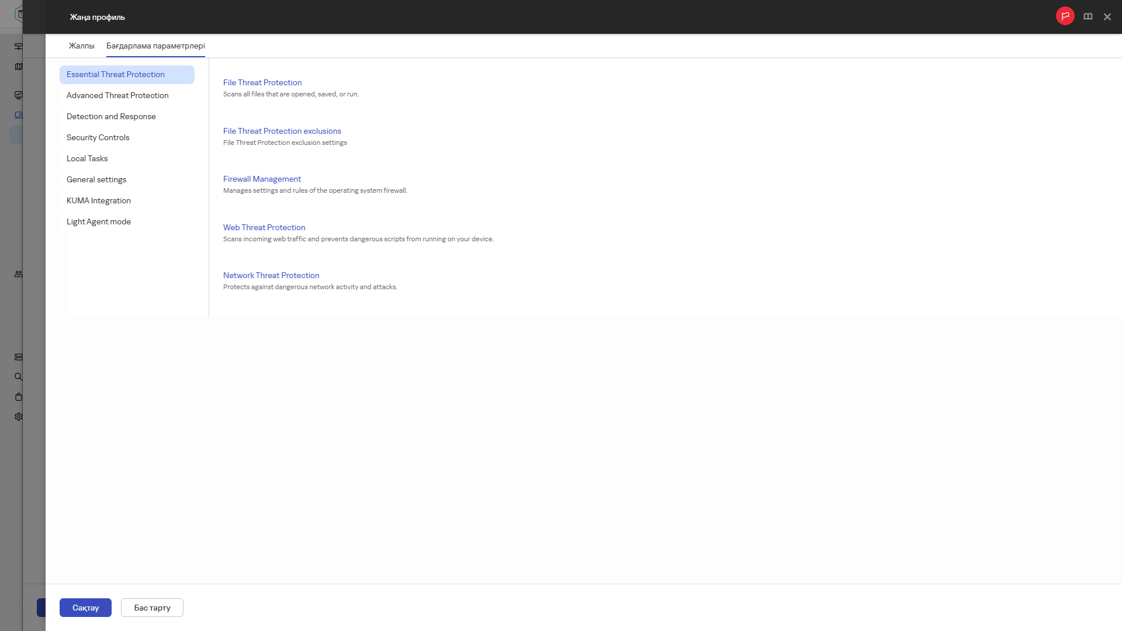This screenshot has height=631, width=1122.
Task: Select Бағдарлама параметрлері tab
Action: (x=155, y=46)
